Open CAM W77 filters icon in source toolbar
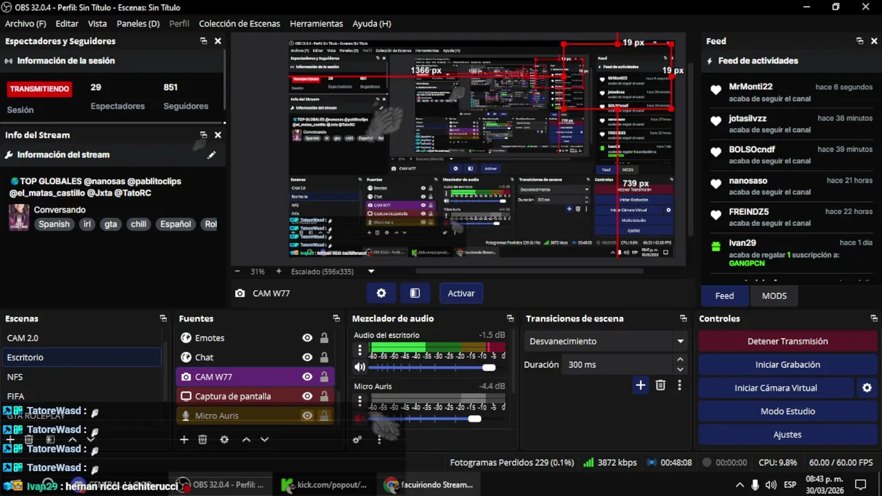Image resolution: width=882 pixels, height=496 pixels. coord(415,293)
